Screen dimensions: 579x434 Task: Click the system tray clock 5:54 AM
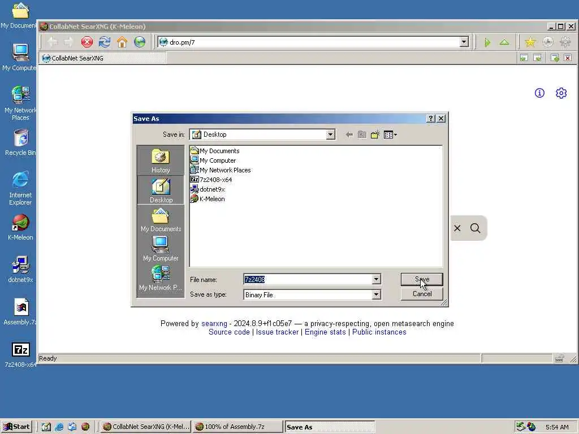click(557, 427)
